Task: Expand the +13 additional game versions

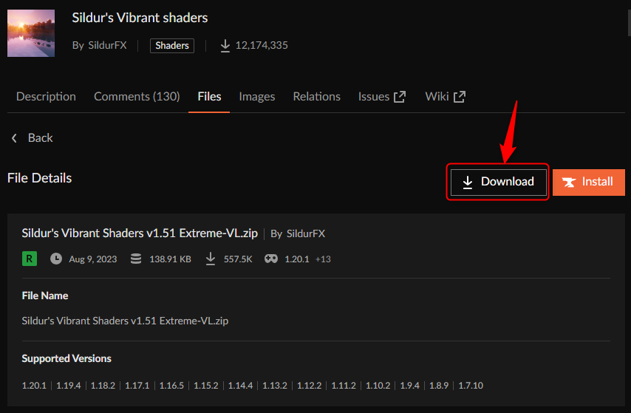Action: [323, 259]
